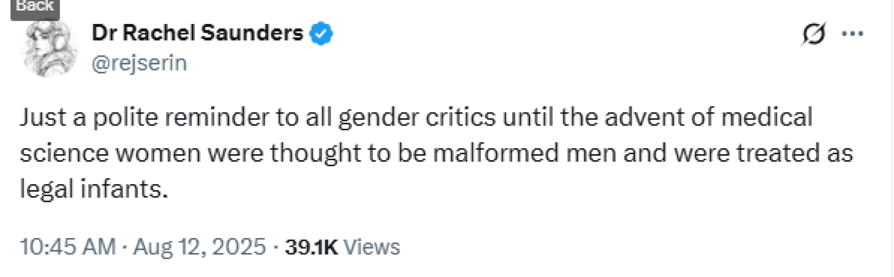Click the display name Dr Rachel Saunders
The image size is (894, 277).
pos(197,33)
